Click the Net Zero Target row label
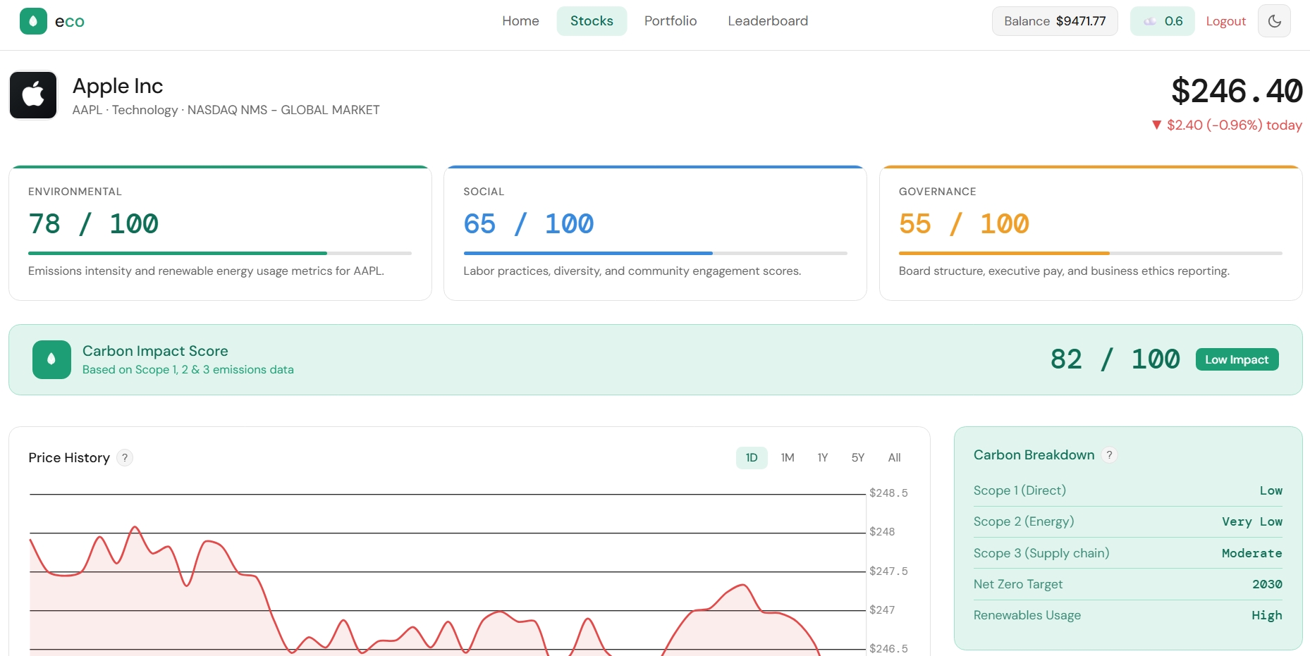The width and height of the screenshot is (1310, 656). tap(1018, 584)
